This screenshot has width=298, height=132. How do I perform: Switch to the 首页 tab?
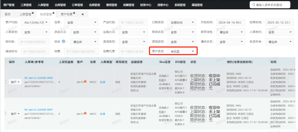click(x=8, y=15)
